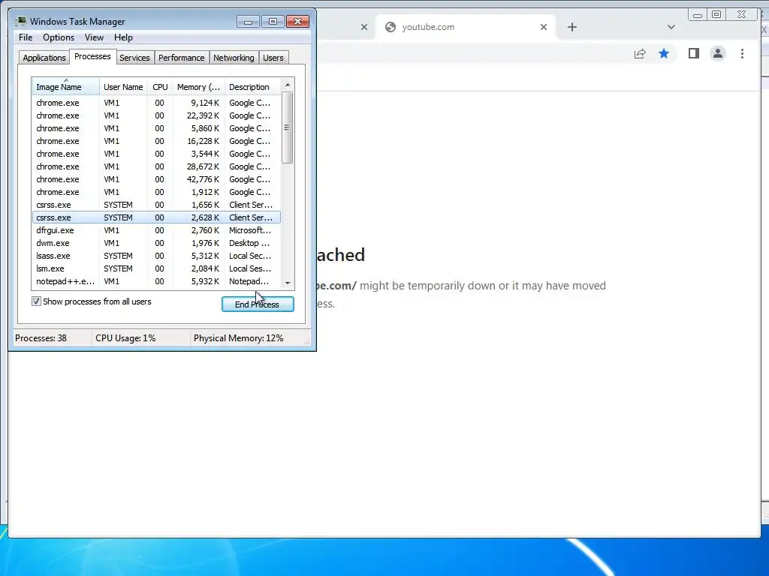Image resolution: width=769 pixels, height=576 pixels.
Task: Select the lsm.exe process row
Action: (x=156, y=268)
